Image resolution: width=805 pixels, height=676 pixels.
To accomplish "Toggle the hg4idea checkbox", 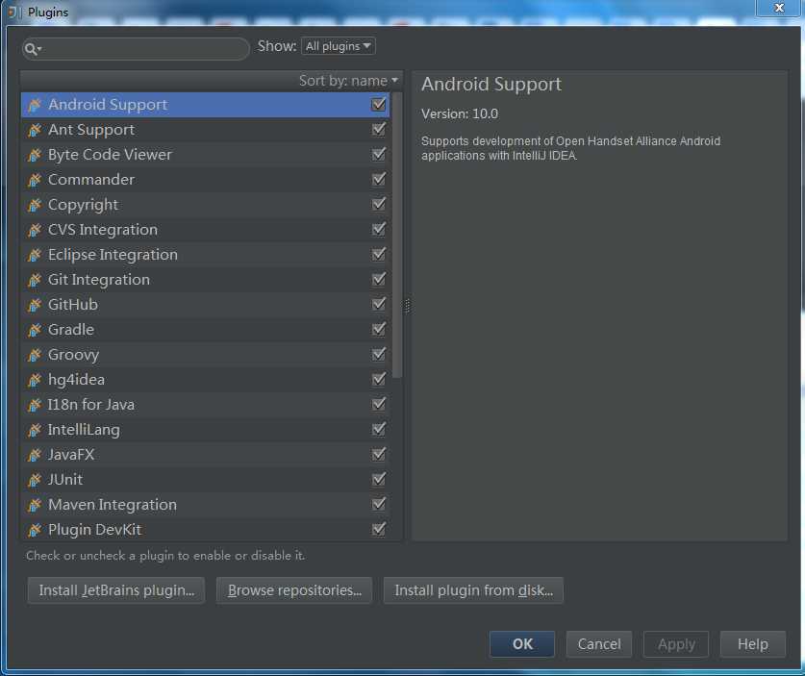I will click(379, 379).
